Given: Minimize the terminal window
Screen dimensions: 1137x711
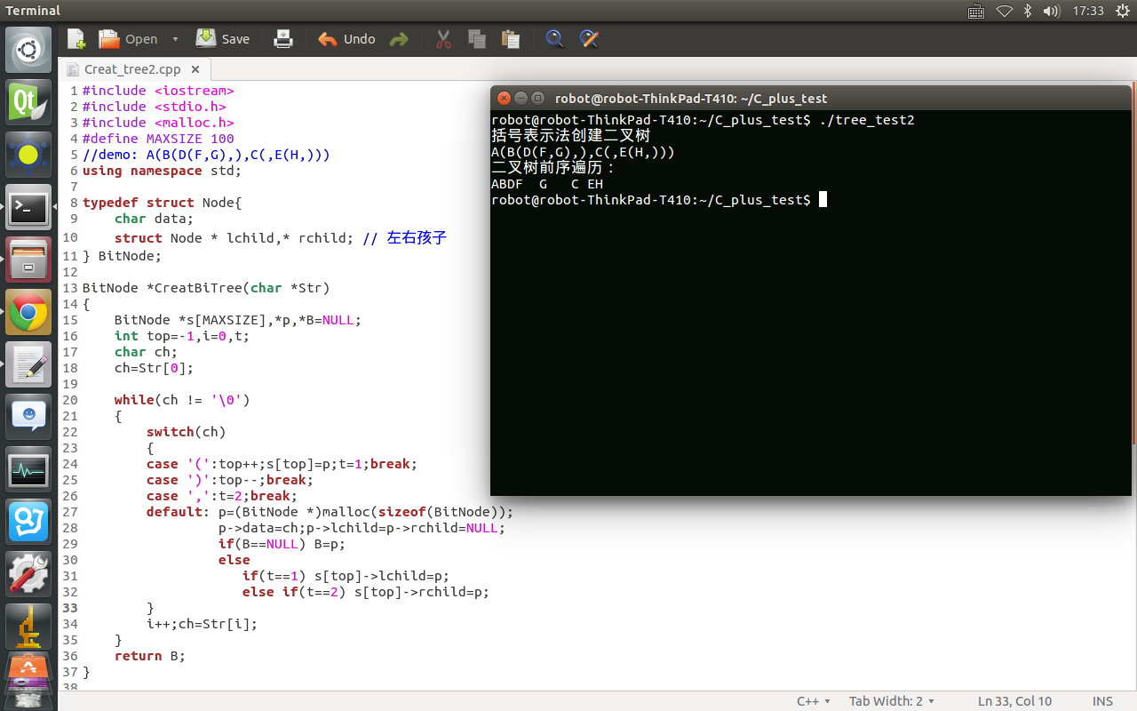Looking at the screenshot, I should (521, 98).
